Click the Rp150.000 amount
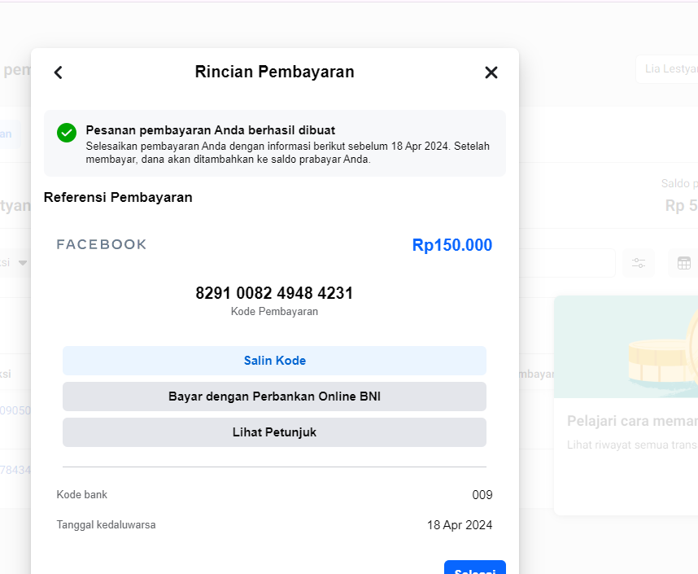The width and height of the screenshot is (698, 574). 452,245
